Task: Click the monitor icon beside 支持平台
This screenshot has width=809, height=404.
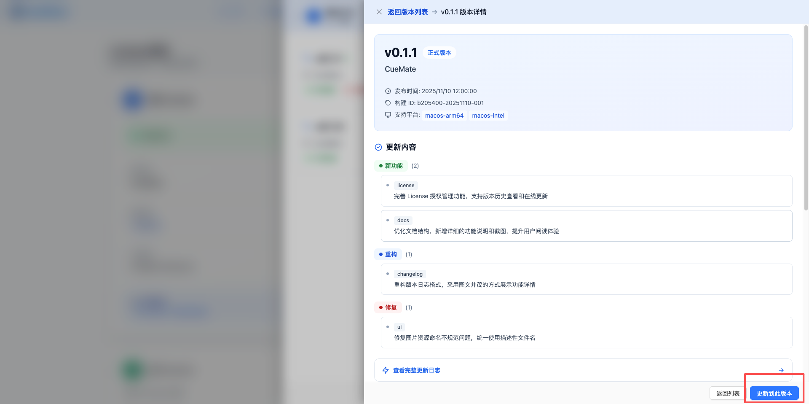Action: pyautogui.click(x=388, y=115)
